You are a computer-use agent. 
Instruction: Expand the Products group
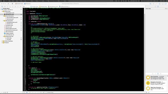pos(2,43)
